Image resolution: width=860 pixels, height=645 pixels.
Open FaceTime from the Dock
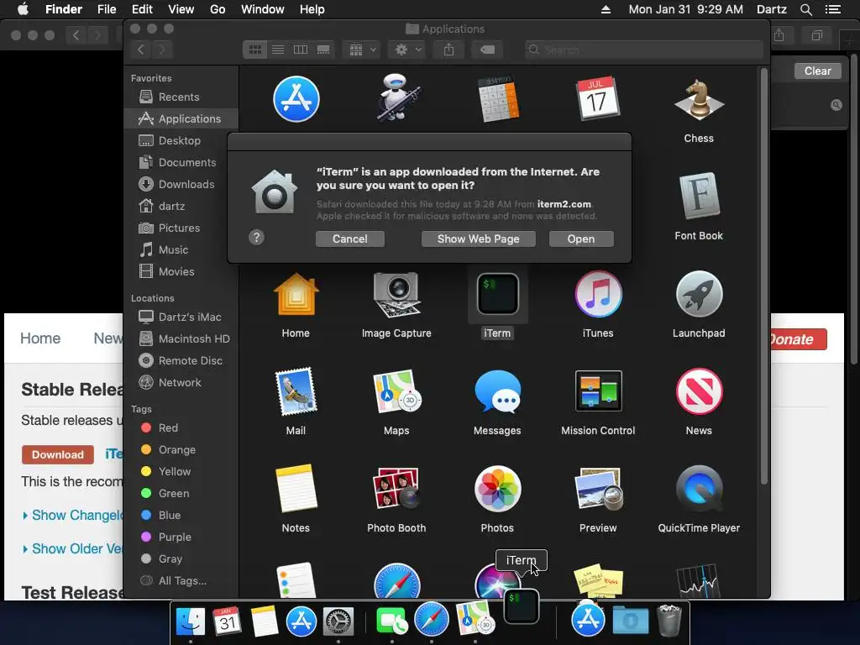(x=391, y=621)
